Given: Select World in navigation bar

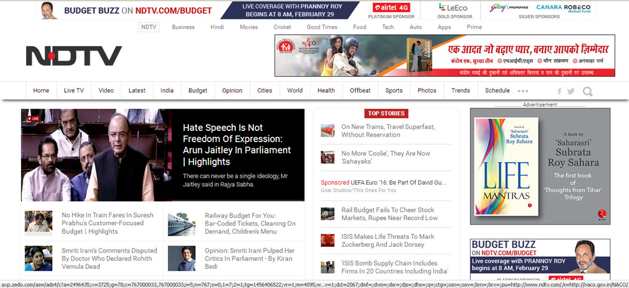Looking at the screenshot, I should (295, 90).
